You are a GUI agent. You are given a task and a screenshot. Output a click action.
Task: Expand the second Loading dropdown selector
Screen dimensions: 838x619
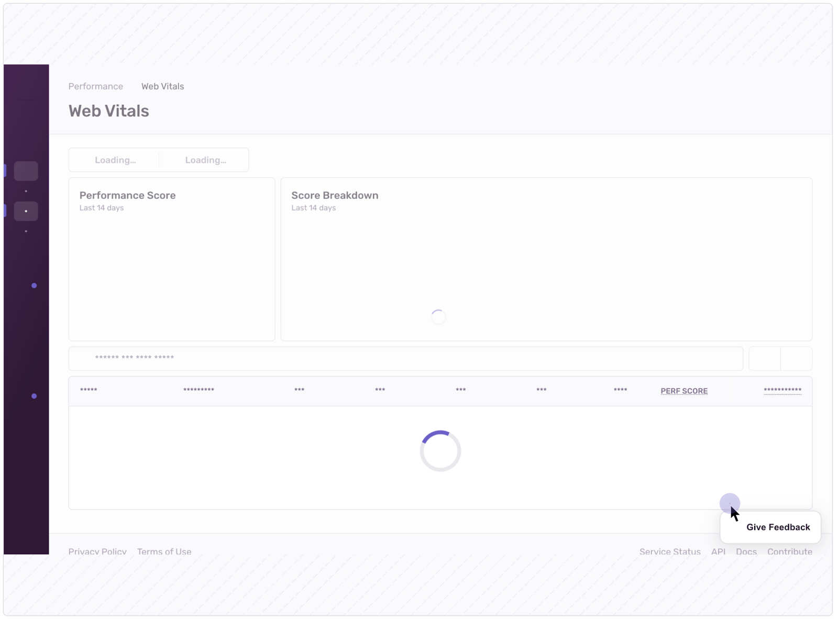point(205,160)
